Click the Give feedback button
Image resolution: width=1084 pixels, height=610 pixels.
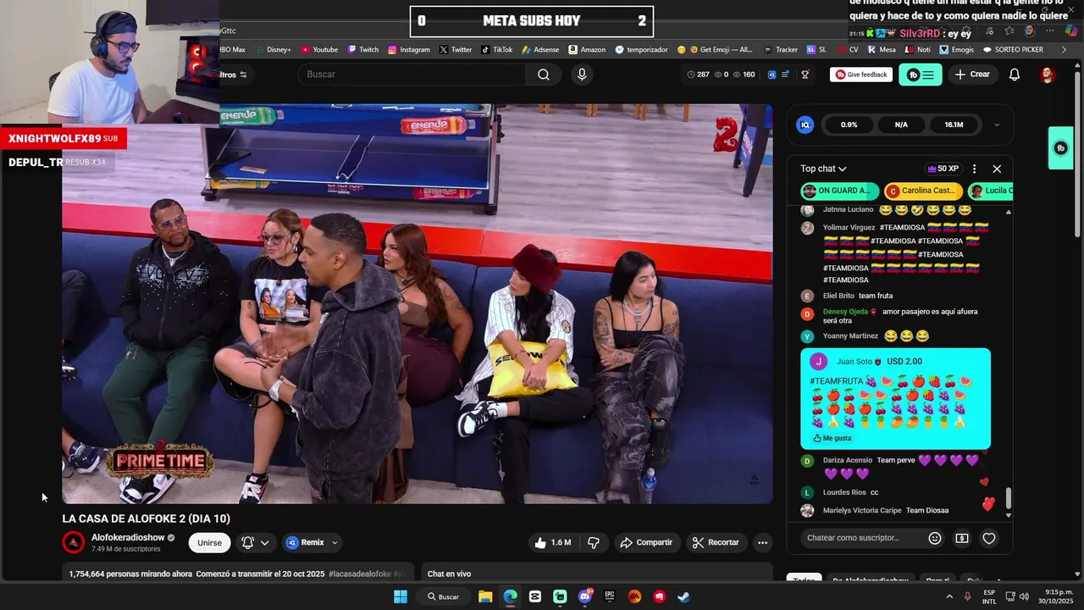pyautogui.click(x=861, y=75)
